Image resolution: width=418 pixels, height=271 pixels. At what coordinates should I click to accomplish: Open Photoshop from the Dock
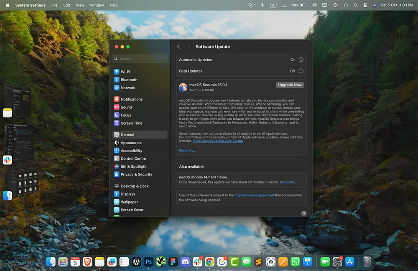(x=148, y=262)
